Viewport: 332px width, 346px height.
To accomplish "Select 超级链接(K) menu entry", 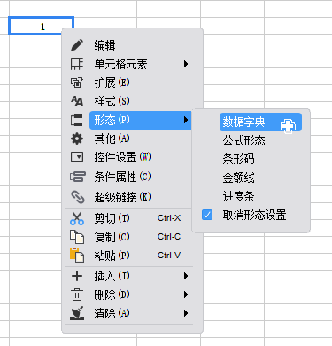I will [x=122, y=197].
